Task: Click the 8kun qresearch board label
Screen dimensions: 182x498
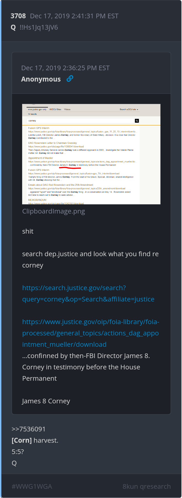Action: (x=147, y=486)
